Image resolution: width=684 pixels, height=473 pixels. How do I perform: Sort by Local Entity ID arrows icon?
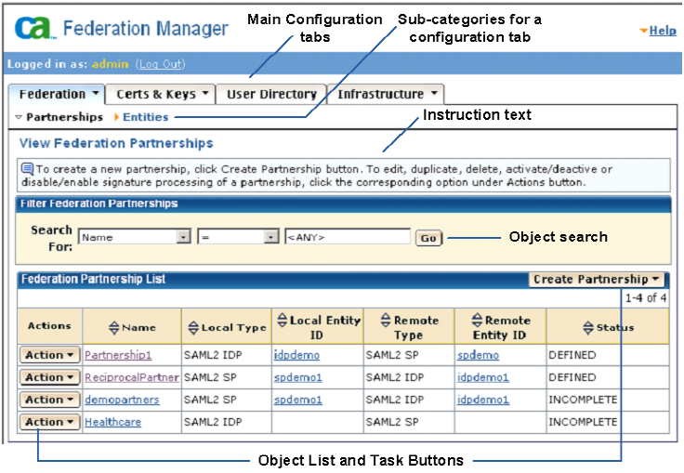(282, 321)
